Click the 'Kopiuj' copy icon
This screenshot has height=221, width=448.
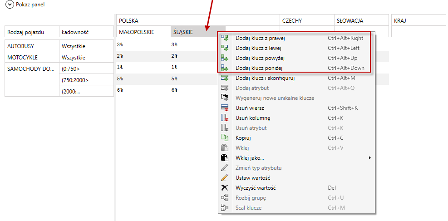coord(225,138)
